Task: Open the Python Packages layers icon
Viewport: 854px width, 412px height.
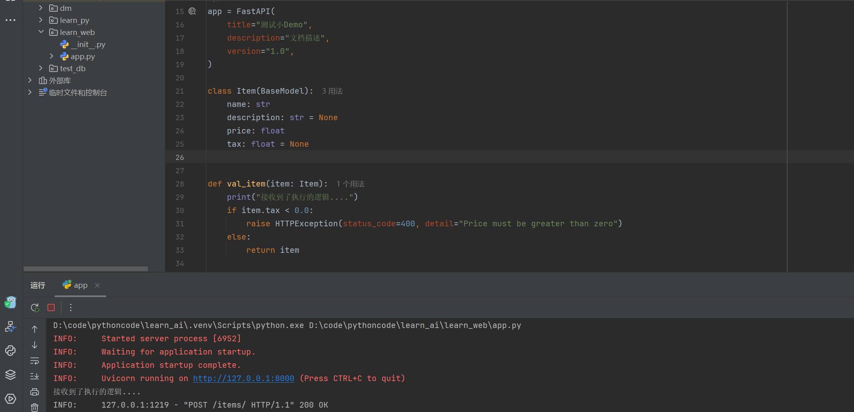Action: tap(10, 375)
